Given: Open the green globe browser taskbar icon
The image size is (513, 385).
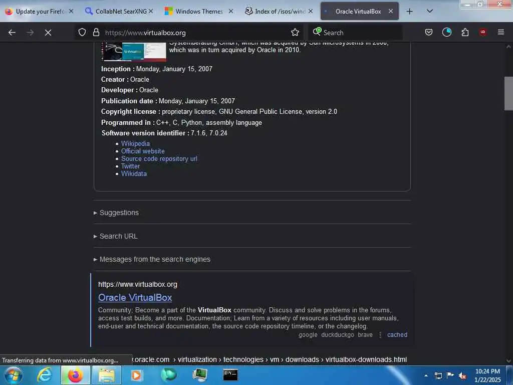Looking at the screenshot, I should tap(168, 375).
